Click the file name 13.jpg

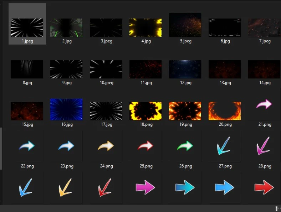[225, 83]
